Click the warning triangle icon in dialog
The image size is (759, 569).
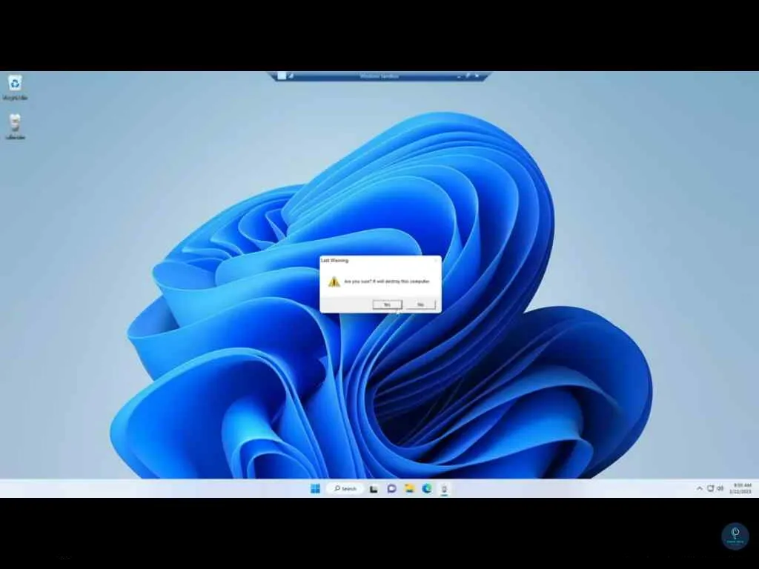pyautogui.click(x=334, y=281)
